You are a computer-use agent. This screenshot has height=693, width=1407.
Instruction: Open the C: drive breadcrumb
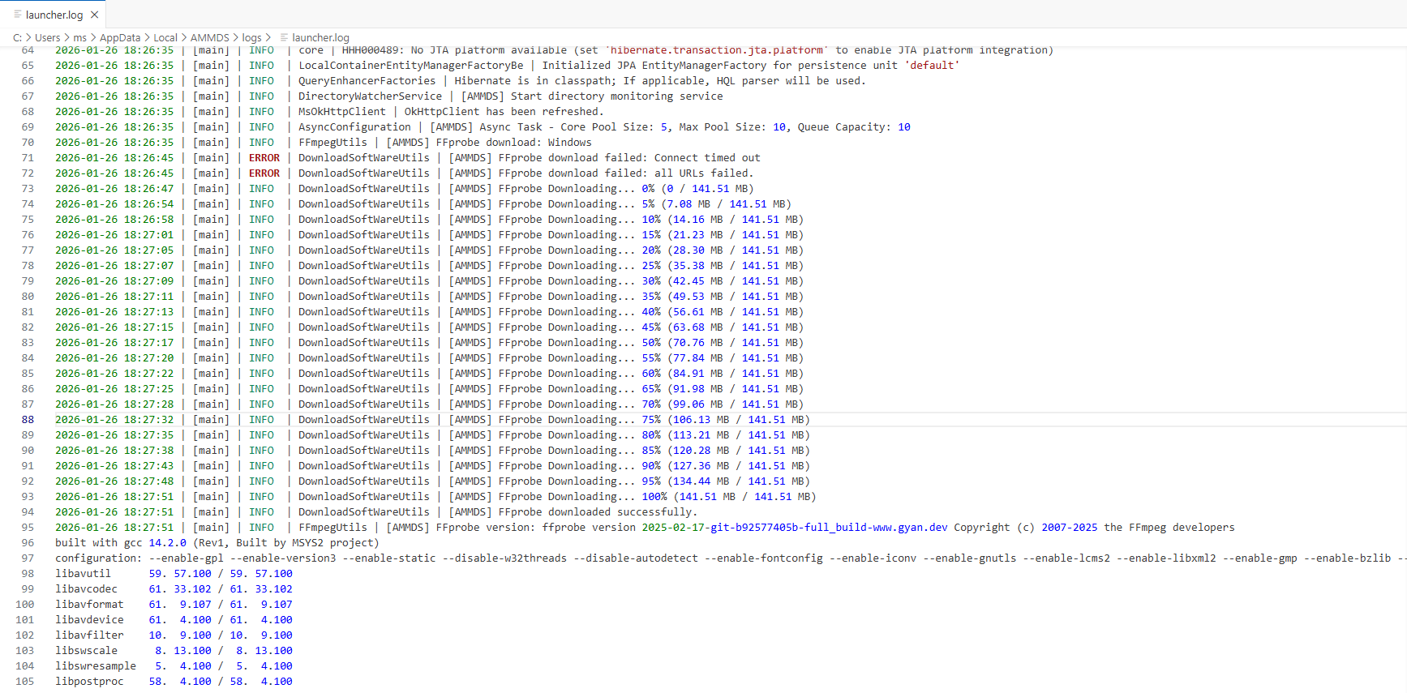click(17, 37)
